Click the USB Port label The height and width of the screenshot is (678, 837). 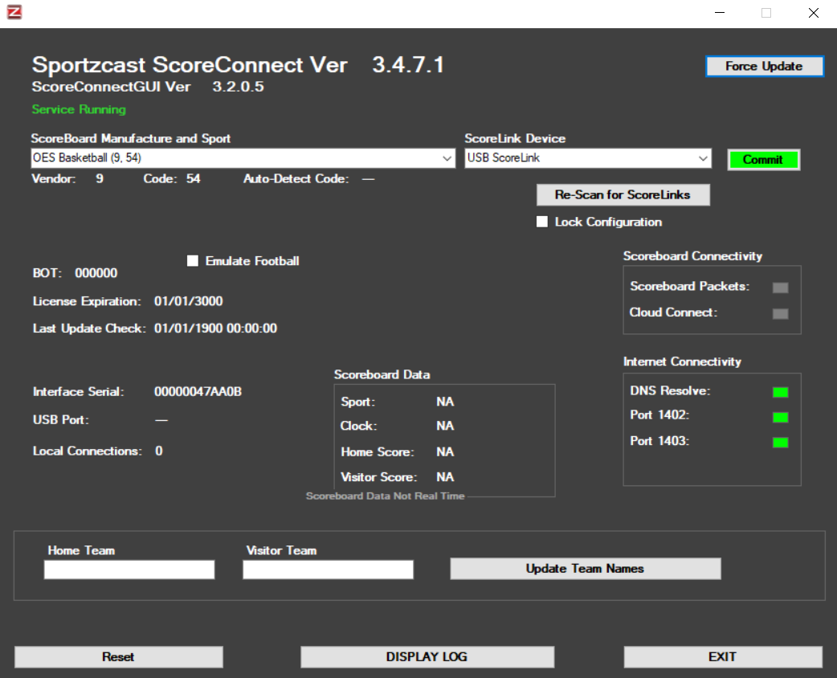click(61, 420)
